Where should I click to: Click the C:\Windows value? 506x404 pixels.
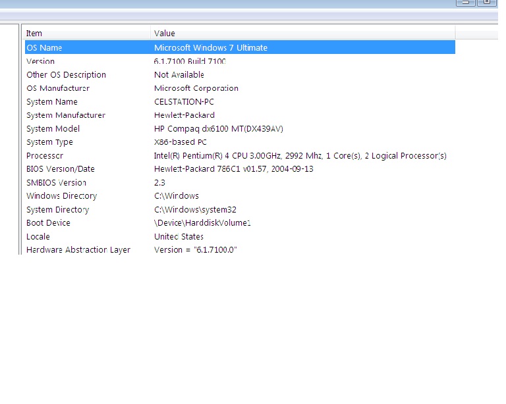177,196
